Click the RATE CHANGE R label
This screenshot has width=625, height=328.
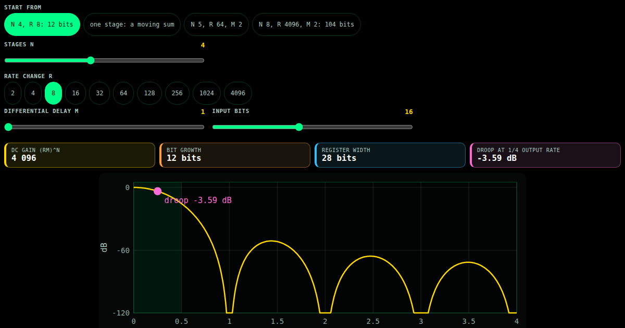(x=28, y=76)
